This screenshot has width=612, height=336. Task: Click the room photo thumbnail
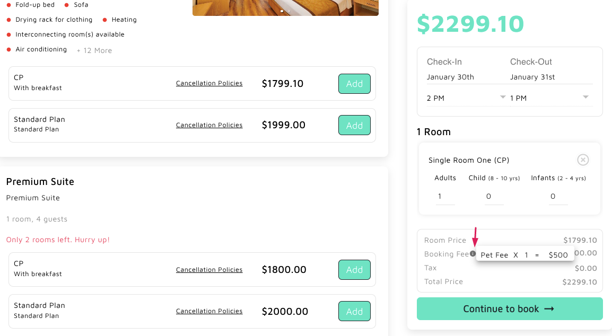click(285, 7)
